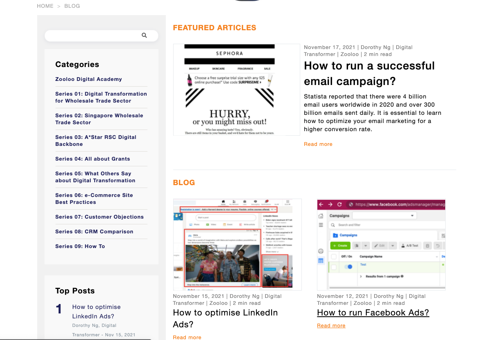Select BLOG in the breadcrumb
493x340 pixels.
tap(72, 6)
